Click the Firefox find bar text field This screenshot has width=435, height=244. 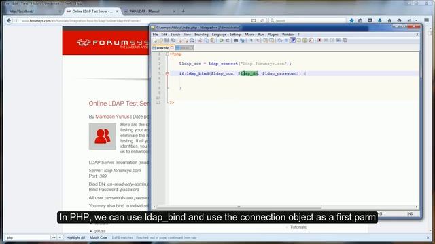(x=28, y=238)
